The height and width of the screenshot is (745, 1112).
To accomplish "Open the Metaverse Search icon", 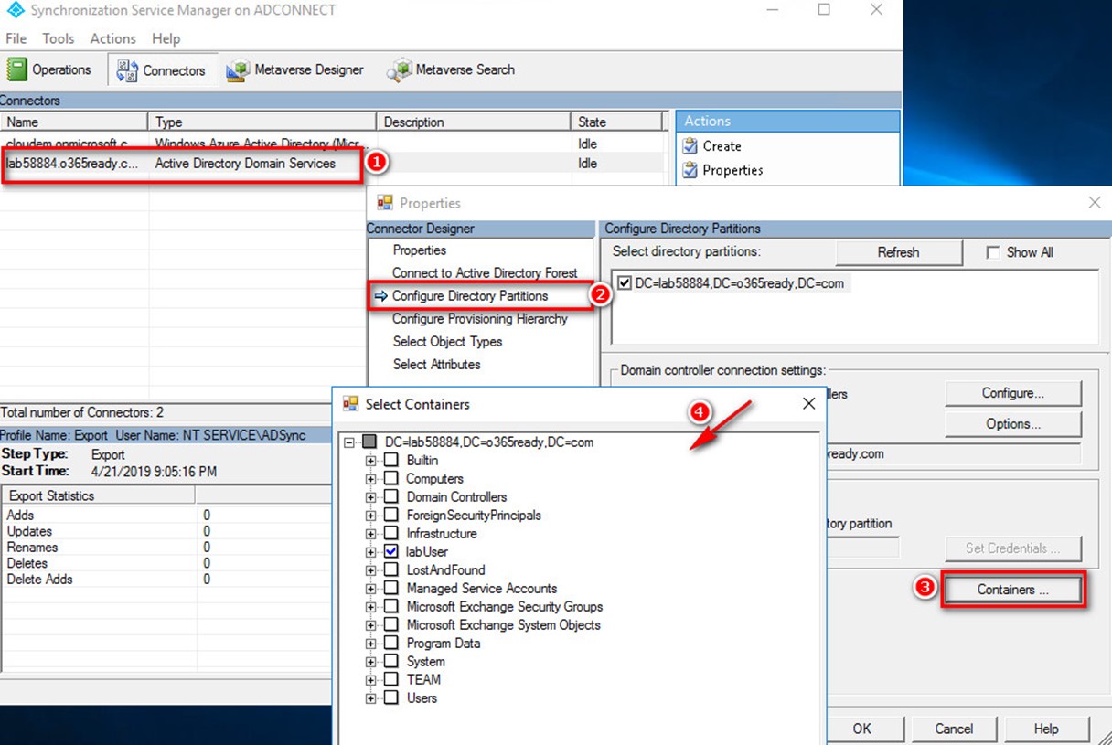I will click(x=399, y=70).
